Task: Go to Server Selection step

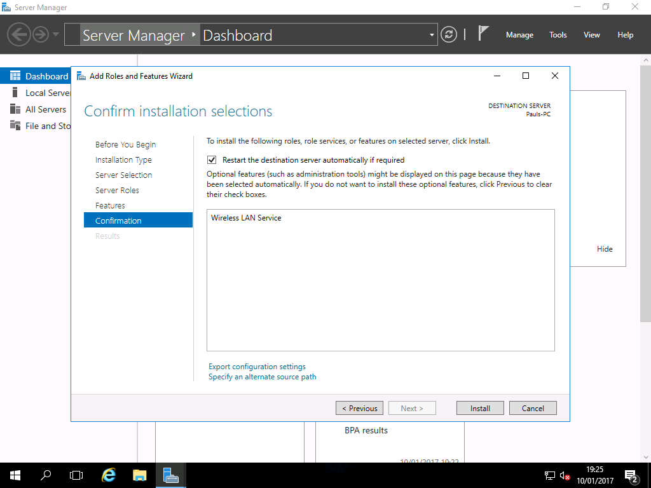Action: click(x=124, y=175)
